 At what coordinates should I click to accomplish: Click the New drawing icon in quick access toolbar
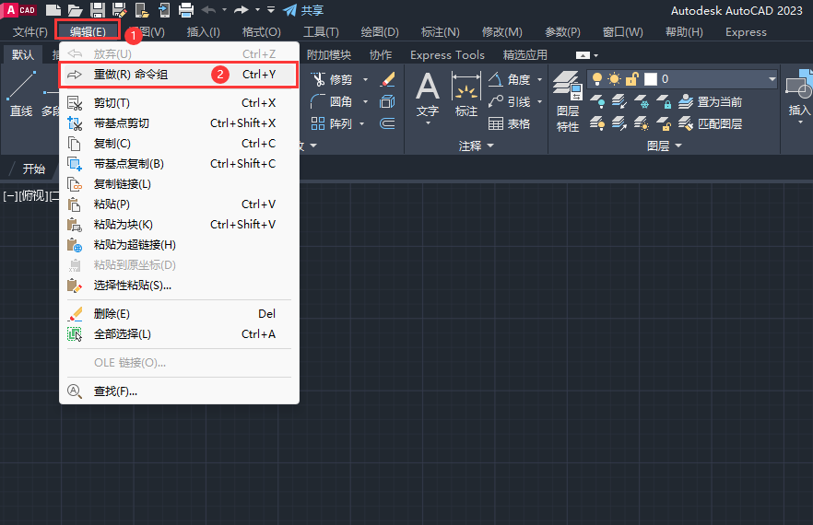53,10
